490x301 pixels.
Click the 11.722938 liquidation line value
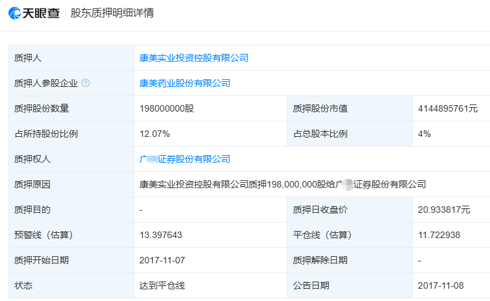click(439, 235)
